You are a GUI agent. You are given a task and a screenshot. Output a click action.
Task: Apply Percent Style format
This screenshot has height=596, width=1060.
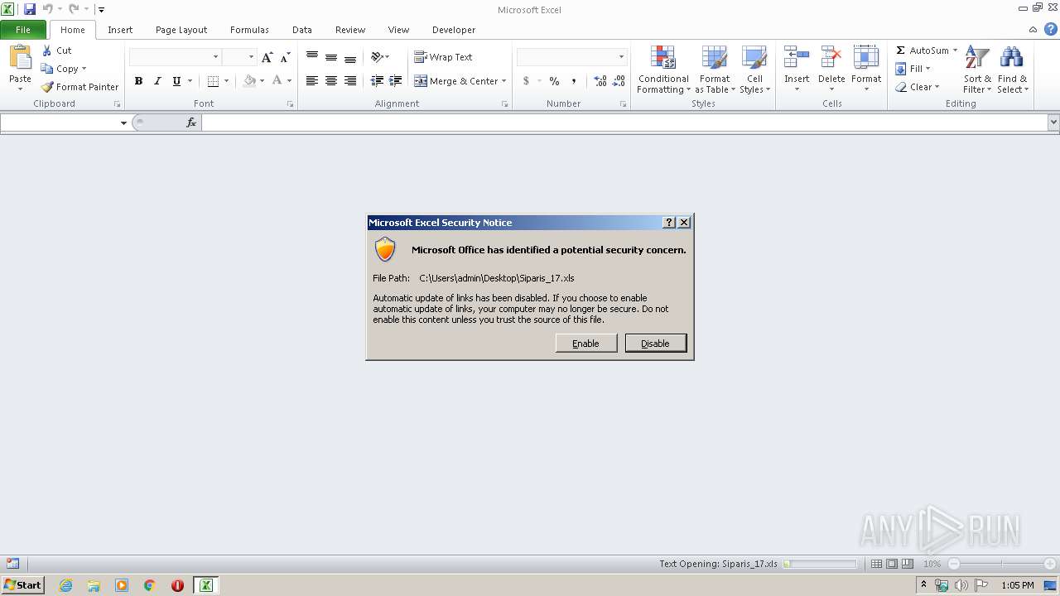point(554,81)
